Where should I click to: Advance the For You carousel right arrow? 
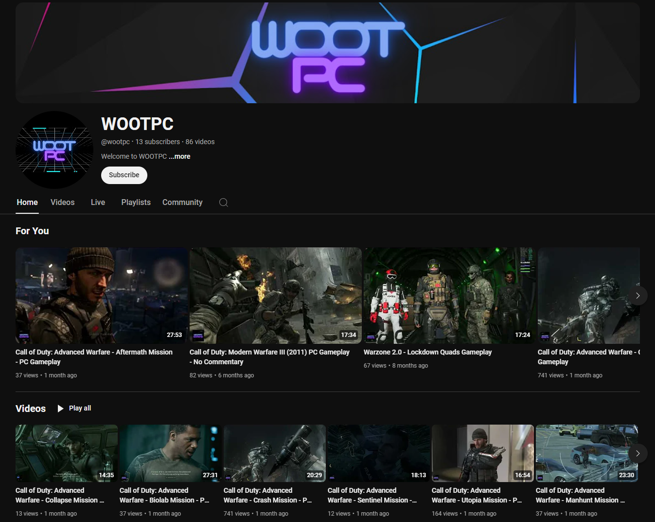(637, 296)
